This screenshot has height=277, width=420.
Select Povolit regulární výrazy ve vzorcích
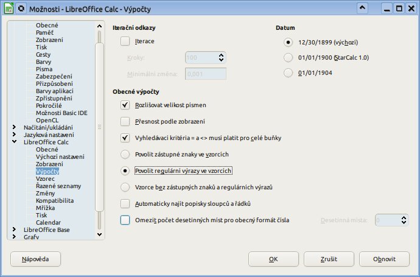point(125,170)
